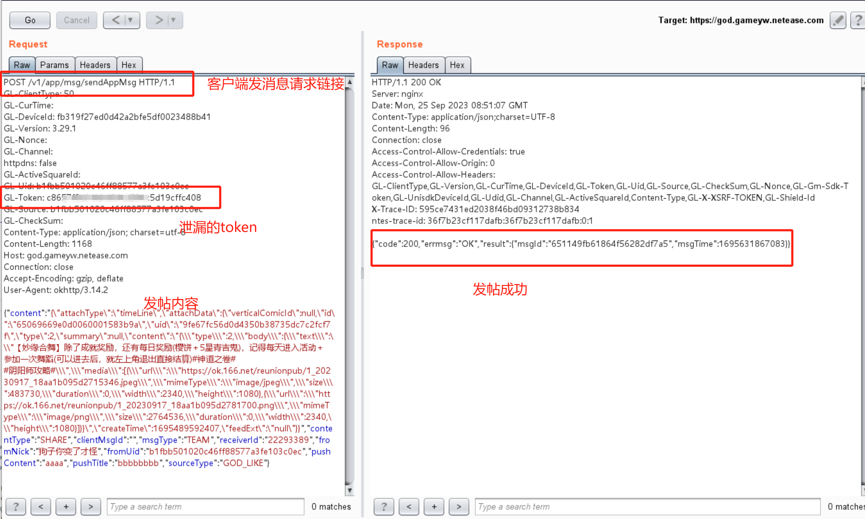Click the back navigation dropdown arrow
This screenshot has width=865, height=519.
pyautogui.click(x=129, y=20)
